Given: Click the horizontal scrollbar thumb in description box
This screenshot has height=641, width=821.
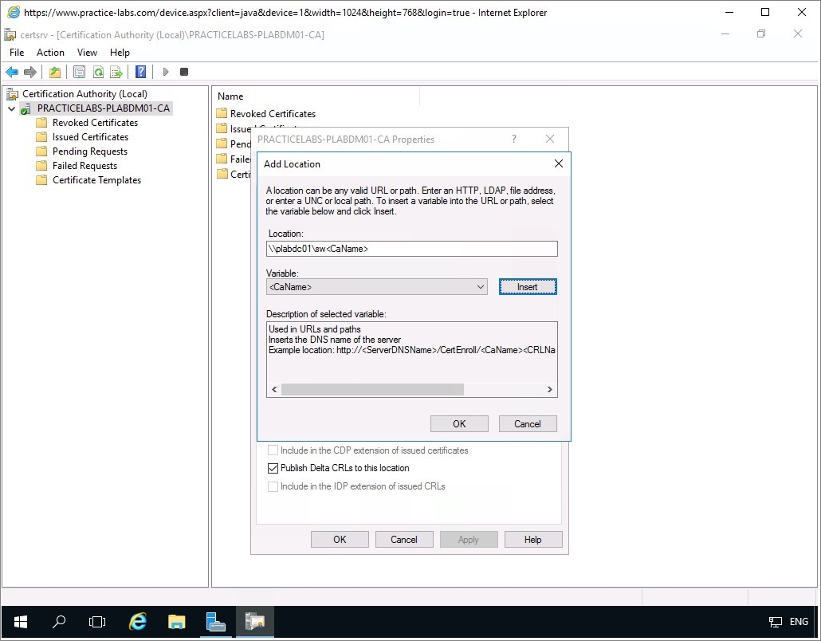Looking at the screenshot, I should point(372,390).
